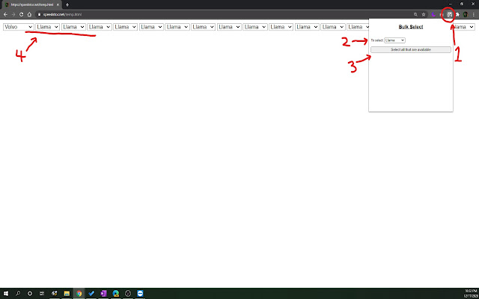Open the Chrome three-dot menu
Image resolution: width=479 pixels, height=299 pixels.
pos(474,14)
